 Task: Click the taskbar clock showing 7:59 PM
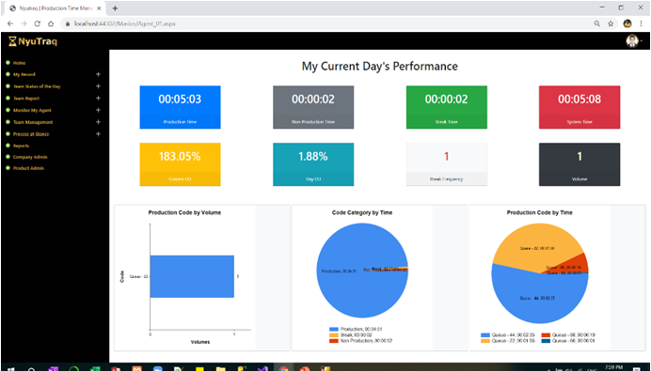point(613,367)
